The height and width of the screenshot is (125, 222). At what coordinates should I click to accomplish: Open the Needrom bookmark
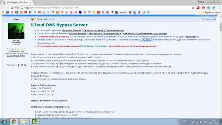tap(121, 12)
